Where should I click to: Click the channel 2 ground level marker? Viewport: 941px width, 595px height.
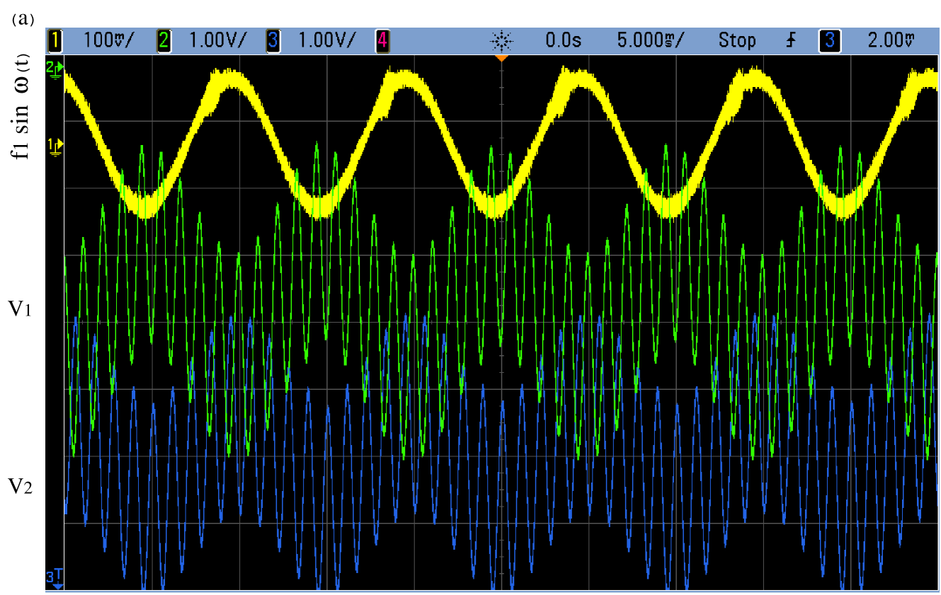pyautogui.click(x=55, y=69)
